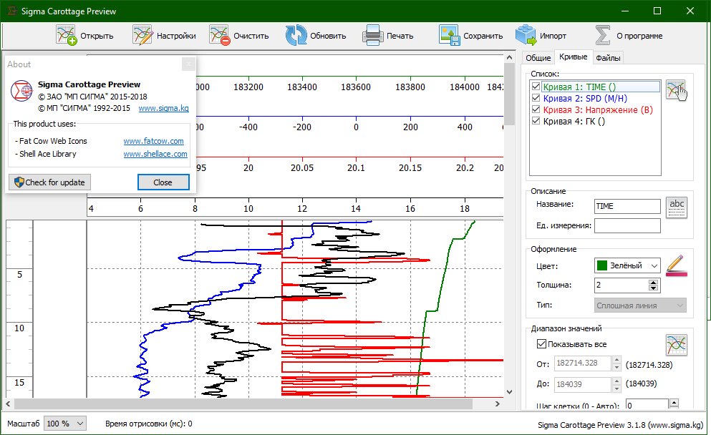Click the Шаг клетки up spinner

pos(674,403)
